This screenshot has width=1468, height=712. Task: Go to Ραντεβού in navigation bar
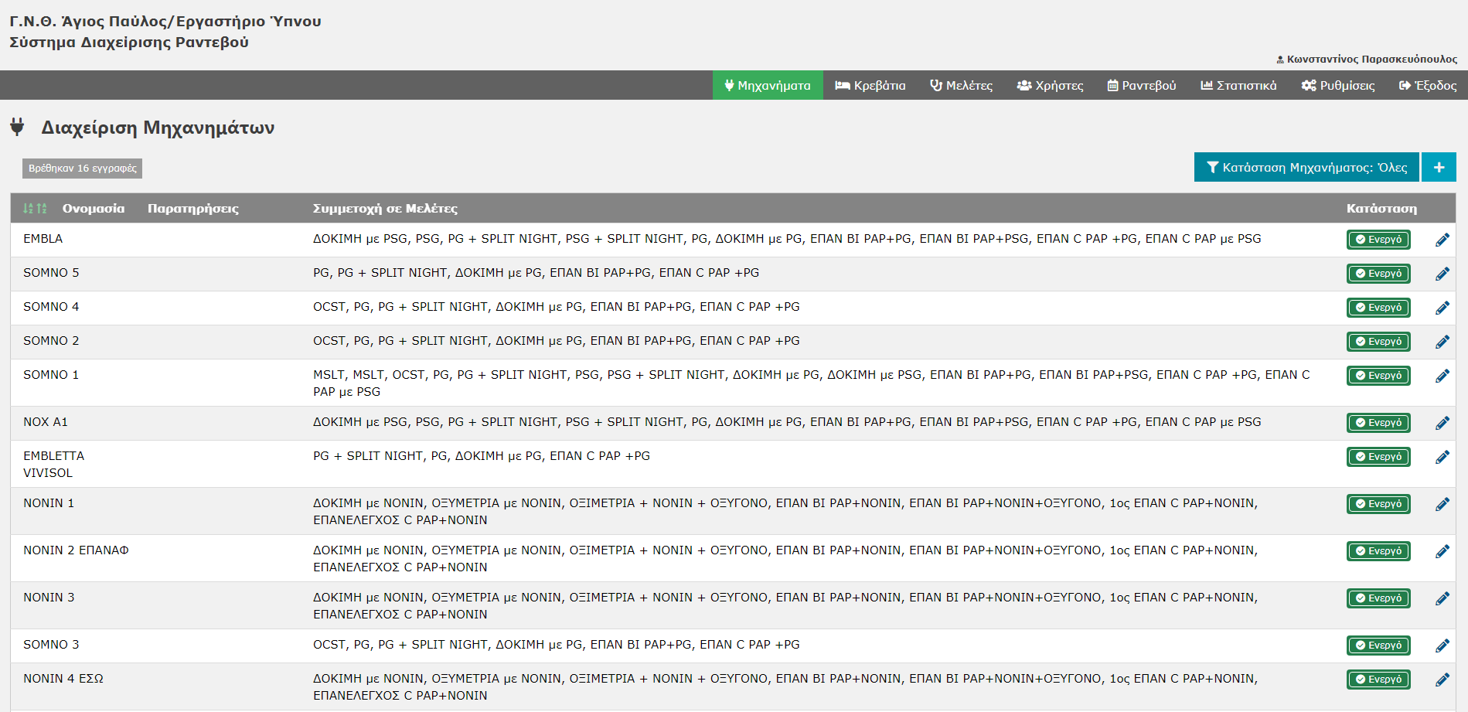pos(1142,85)
